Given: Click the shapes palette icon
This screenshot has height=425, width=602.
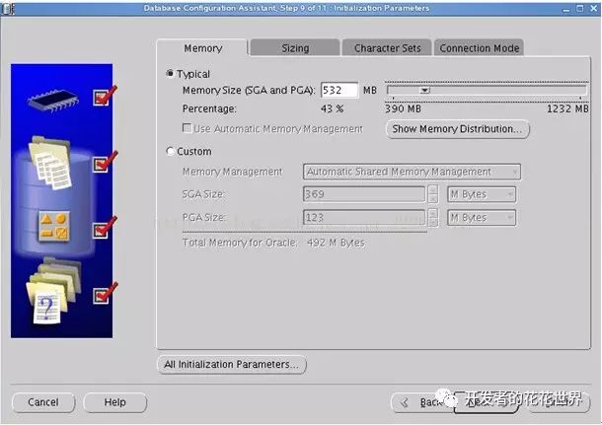Looking at the screenshot, I should click(x=53, y=227).
